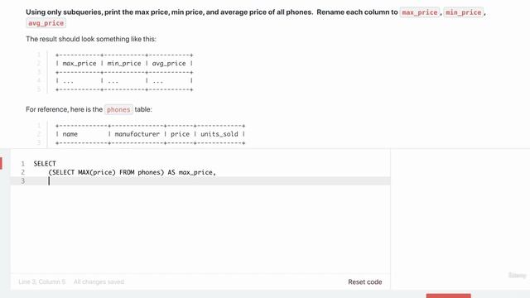Click the min_price inline code tag
This screenshot has width=530, height=298.
pos(463,12)
